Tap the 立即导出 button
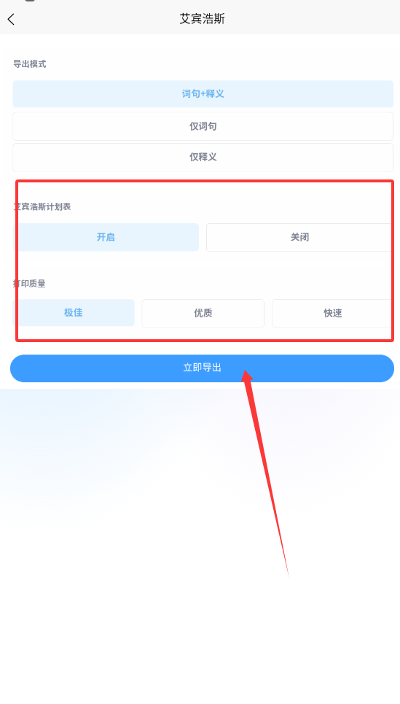Image resolution: width=400 pixels, height=704 pixels. [x=203, y=368]
